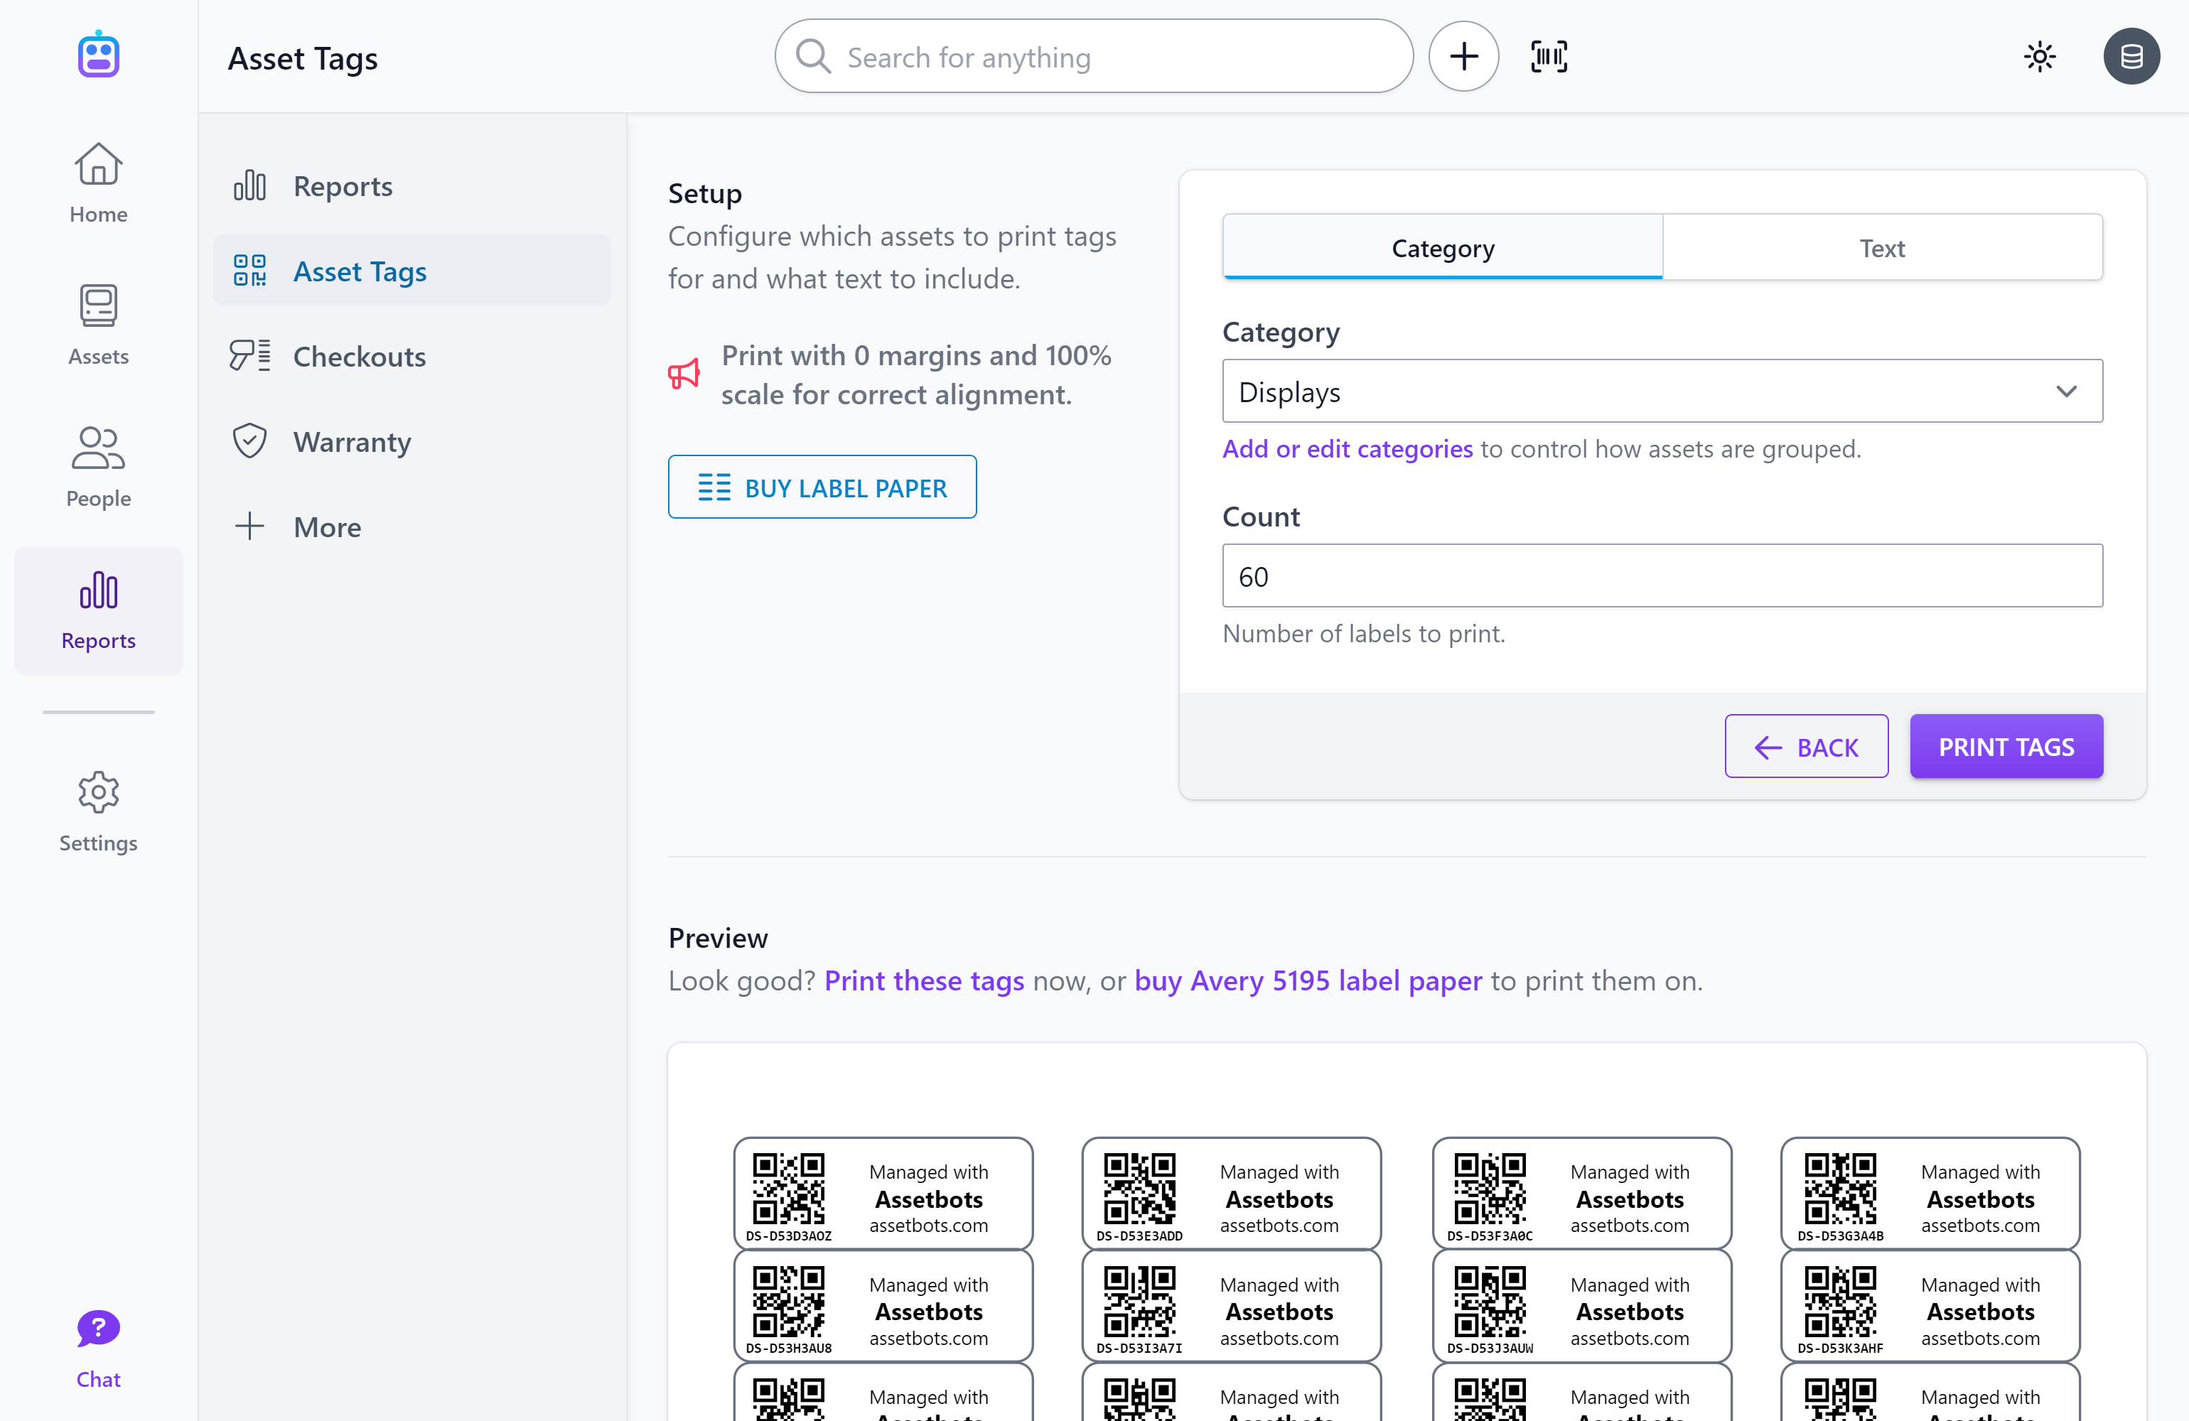Click the tag preview DS-D53H3AU8
Viewport: 2189px width, 1421px height.
click(883, 1306)
